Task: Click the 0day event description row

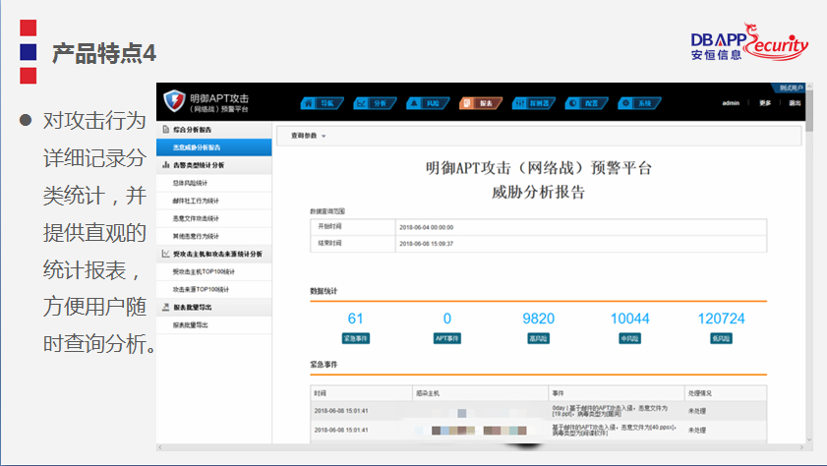Action: click(610, 411)
